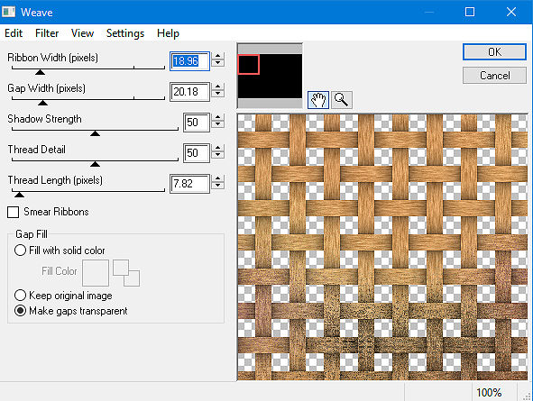
Task: Open the Settings menu
Action: [x=125, y=33]
